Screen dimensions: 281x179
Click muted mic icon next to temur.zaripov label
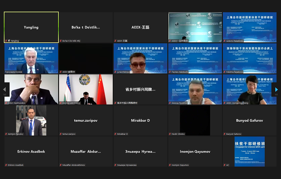(x=61, y=134)
